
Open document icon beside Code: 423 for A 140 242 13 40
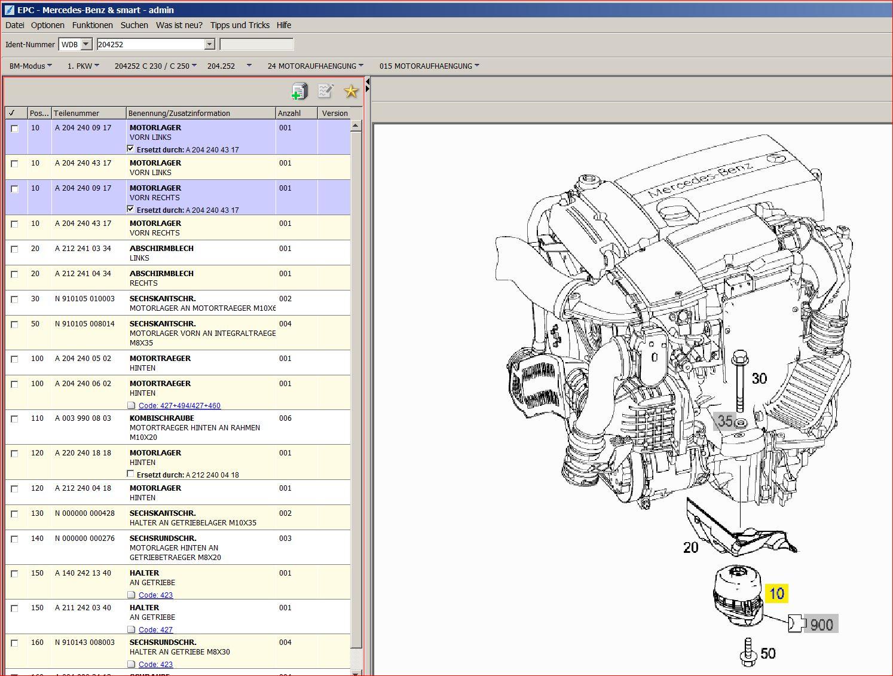(x=131, y=595)
